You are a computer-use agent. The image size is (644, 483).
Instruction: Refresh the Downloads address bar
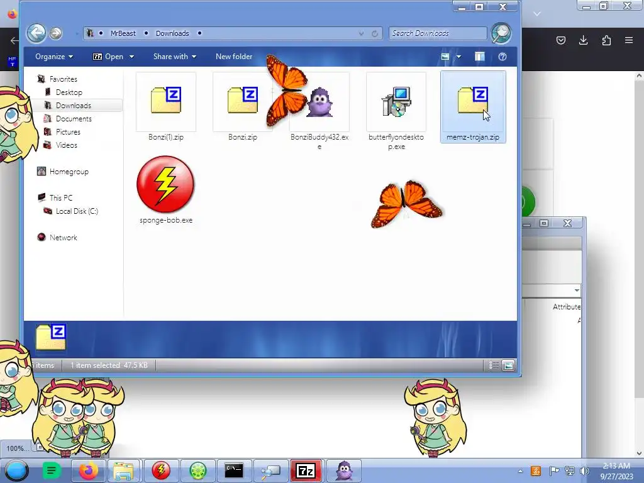[x=375, y=34]
